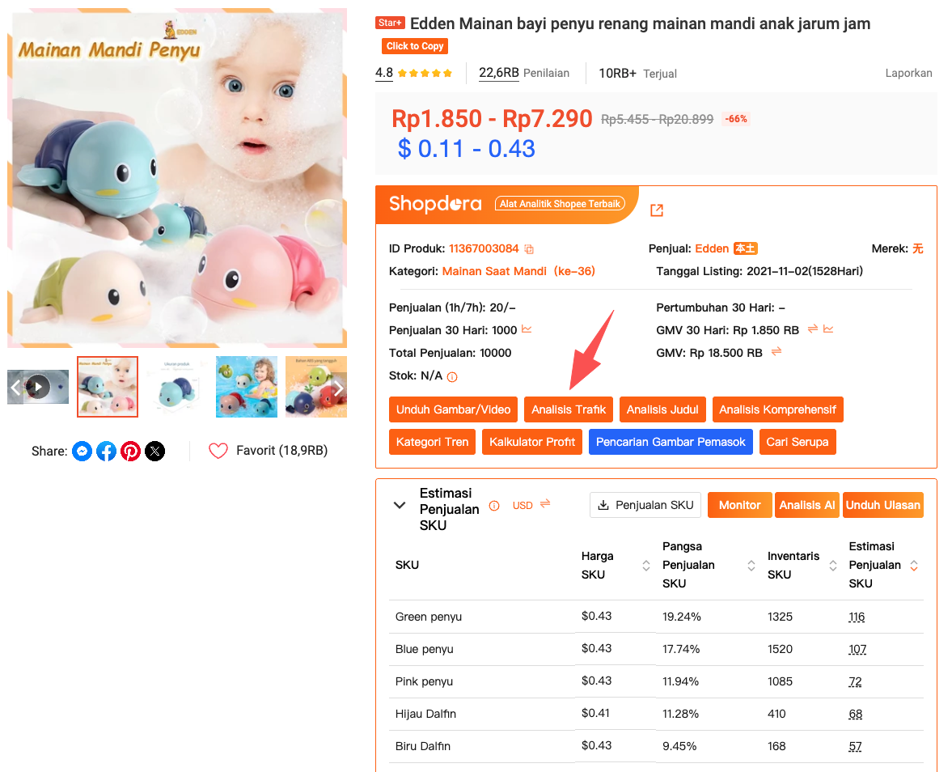952x772 pixels.
Task: Open the Edden seller link
Action: [x=712, y=248]
